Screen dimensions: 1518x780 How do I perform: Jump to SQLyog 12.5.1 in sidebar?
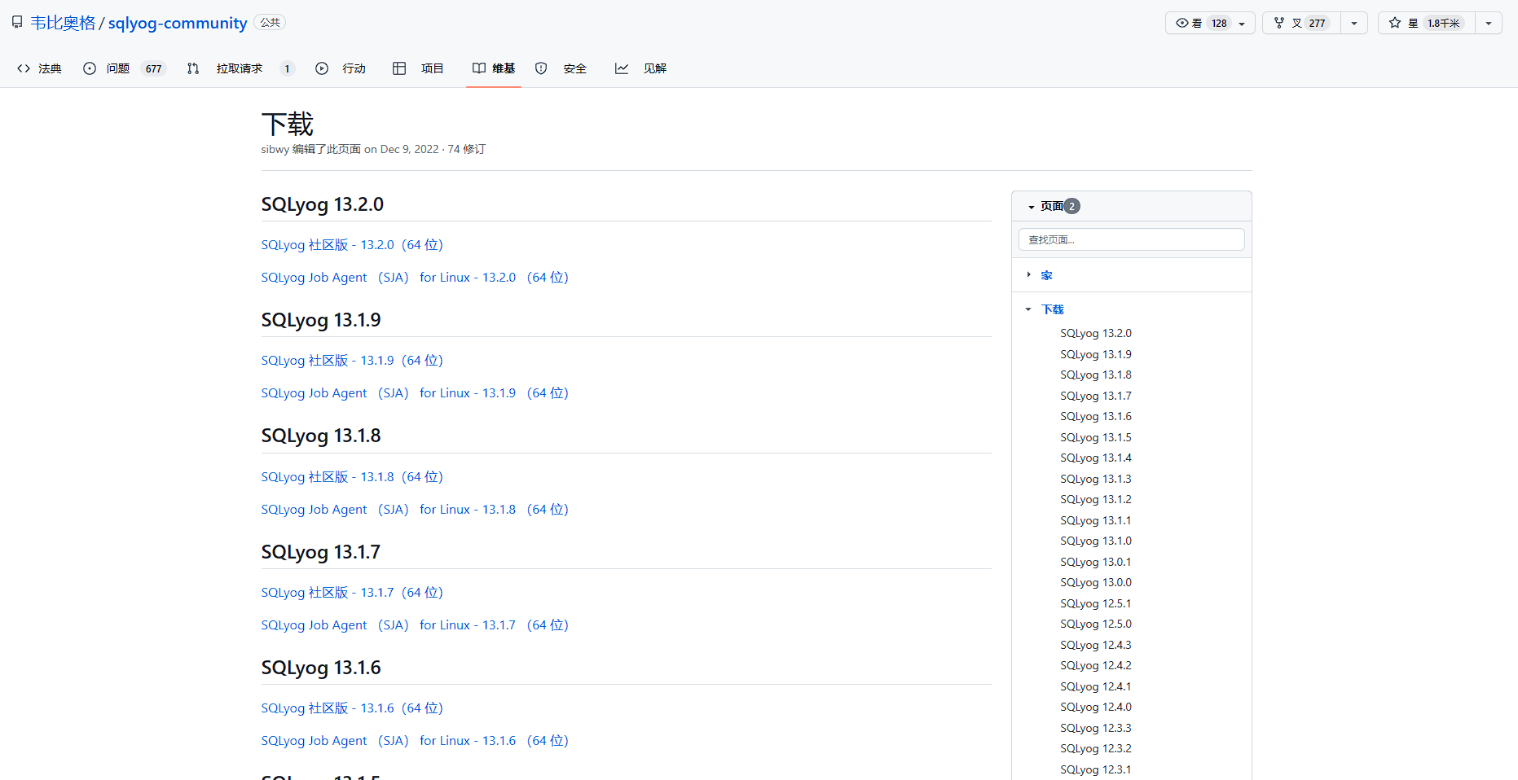pyautogui.click(x=1096, y=603)
